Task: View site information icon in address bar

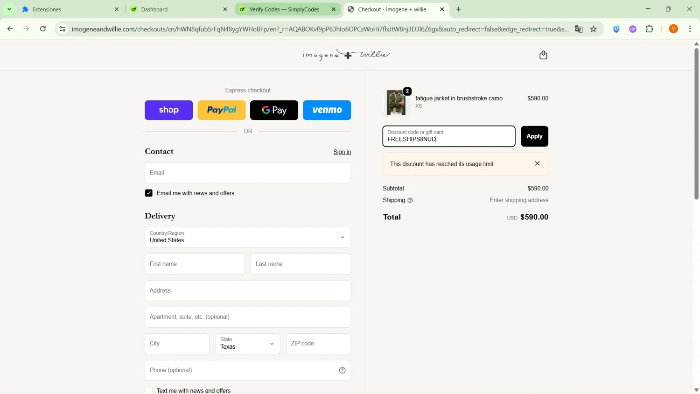Action: click(62, 29)
